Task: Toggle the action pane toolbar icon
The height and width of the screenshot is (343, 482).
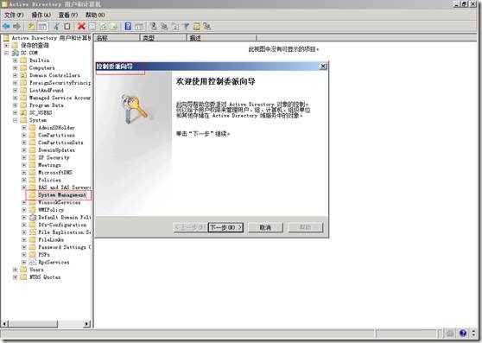Action: [139, 27]
